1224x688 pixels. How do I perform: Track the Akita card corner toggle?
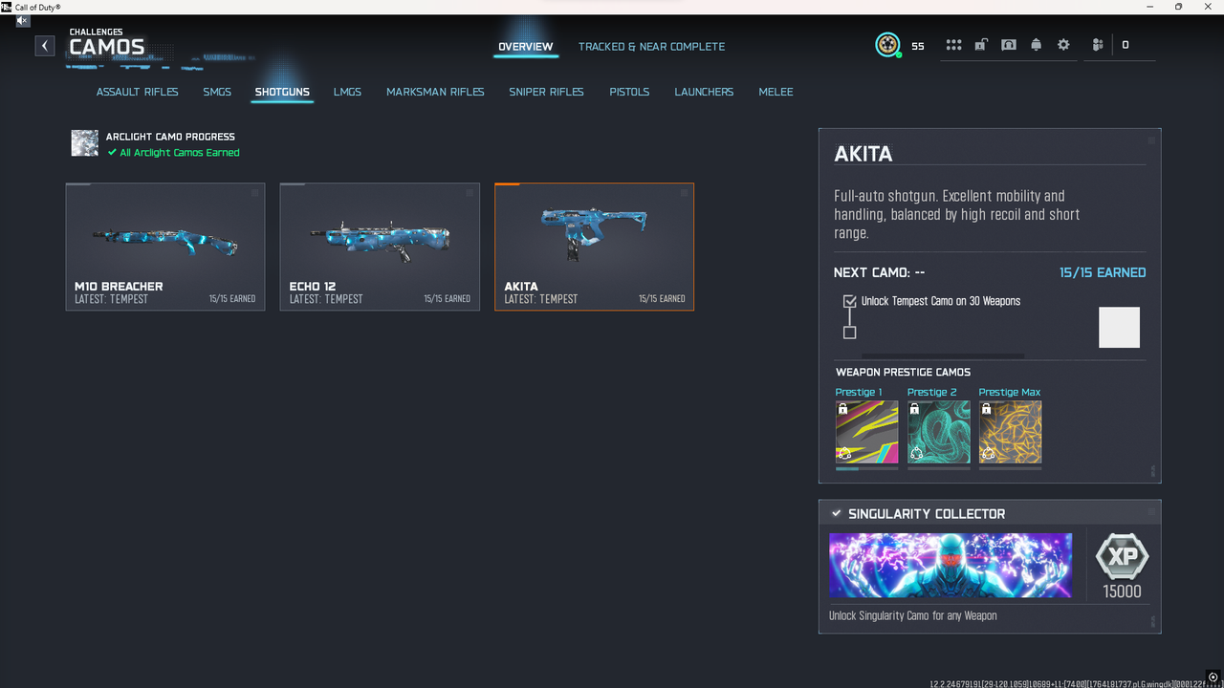pyautogui.click(x=684, y=193)
